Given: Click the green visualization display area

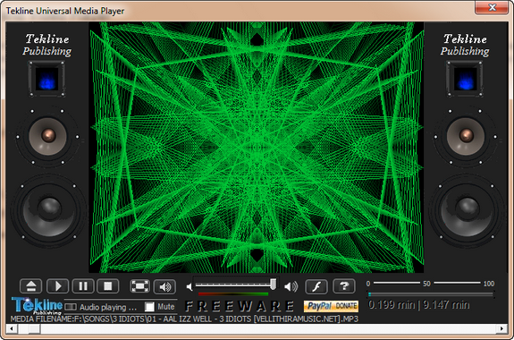Looking at the screenshot, I should [257, 147].
